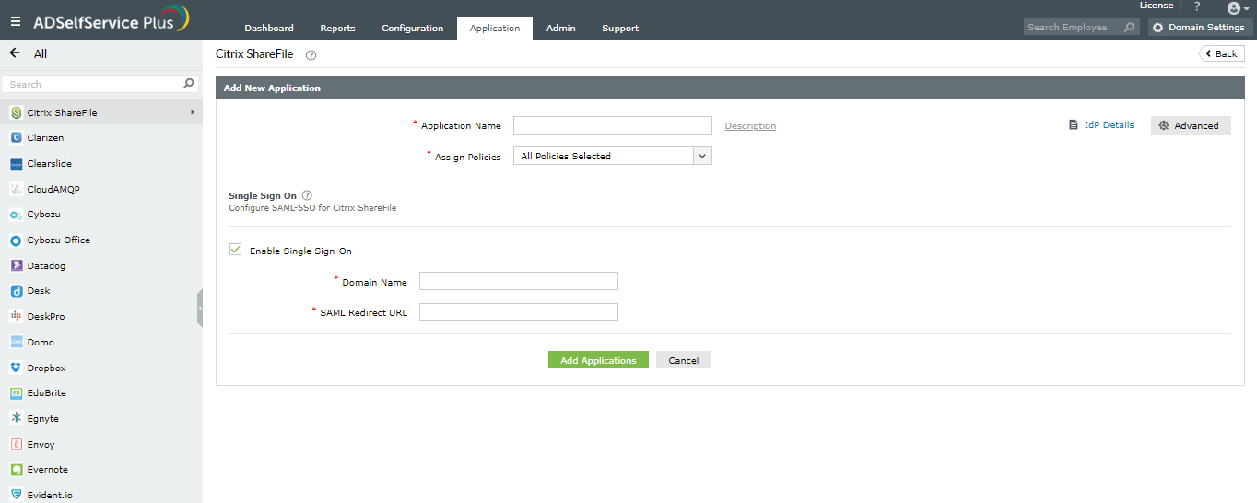The width and height of the screenshot is (1257, 503).
Task: Toggle the Enable Single Sign-On checkbox
Action: point(236,250)
